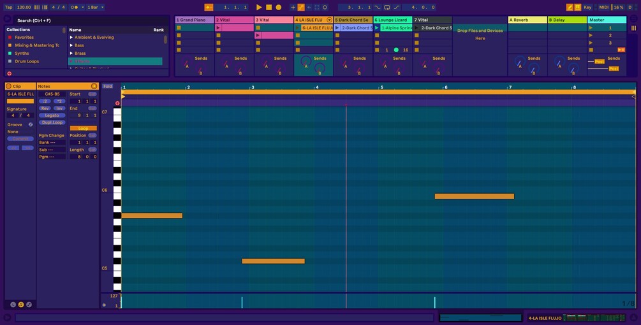Toggle clip activator circle in Clip header
The width and height of the screenshot is (641, 325).
click(x=8, y=86)
